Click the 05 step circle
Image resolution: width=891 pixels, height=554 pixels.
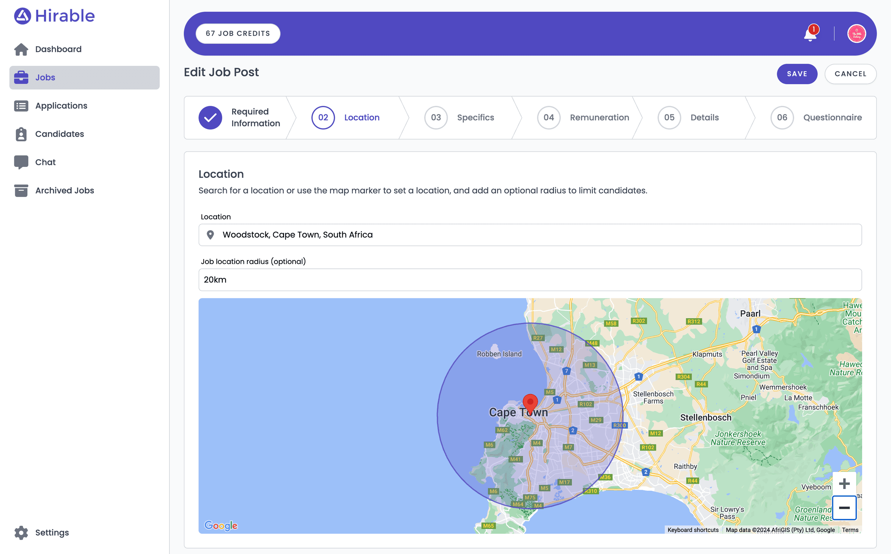(x=669, y=118)
